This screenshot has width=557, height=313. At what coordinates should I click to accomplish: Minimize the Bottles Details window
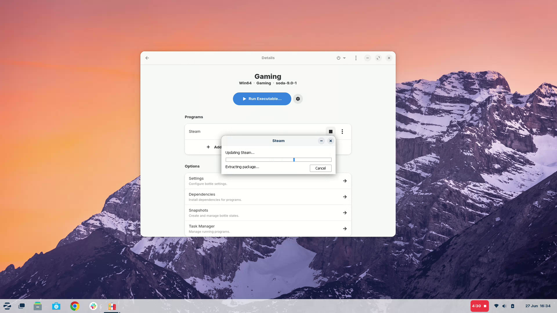[368, 58]
